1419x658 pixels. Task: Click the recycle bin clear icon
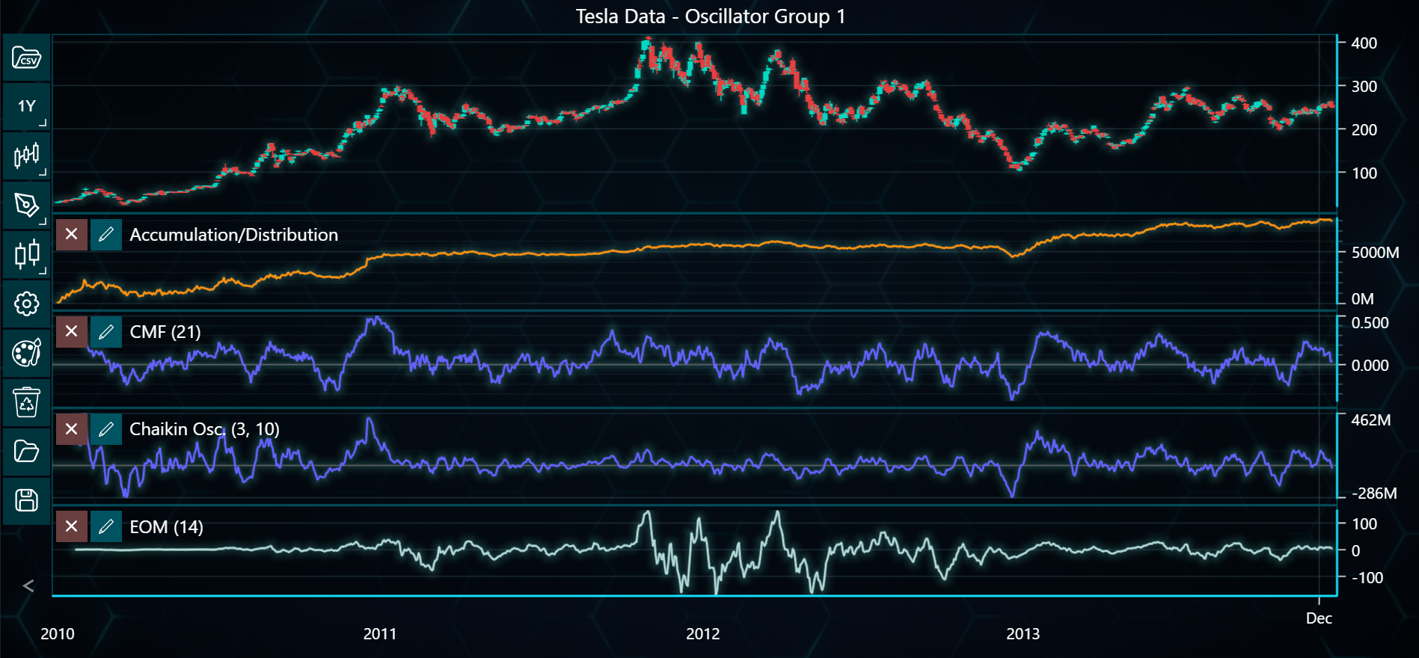(x=27, y=402)
